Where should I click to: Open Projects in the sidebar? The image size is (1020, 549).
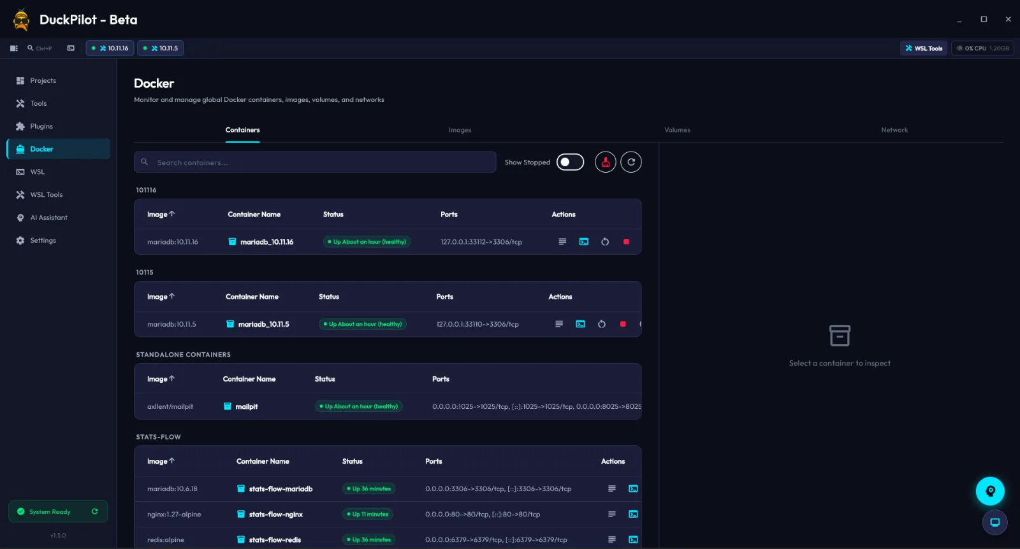pos(59,81)
